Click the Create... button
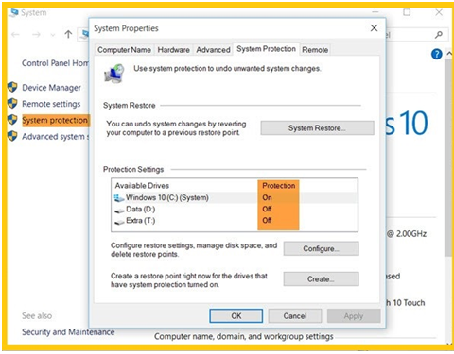Screen dimensions: 454x354 click(321, 279)
